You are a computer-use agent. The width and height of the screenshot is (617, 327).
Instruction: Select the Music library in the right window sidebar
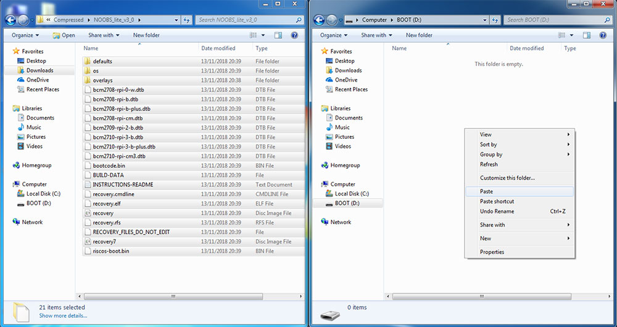coord(342,127)
